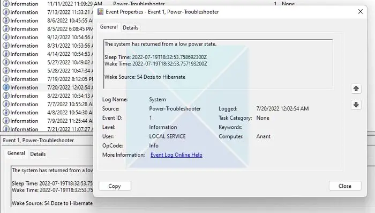Click the Sleep Time line in the dialog description
The height and width of the screenshot is (213, 375).
[x=155, y=57]
